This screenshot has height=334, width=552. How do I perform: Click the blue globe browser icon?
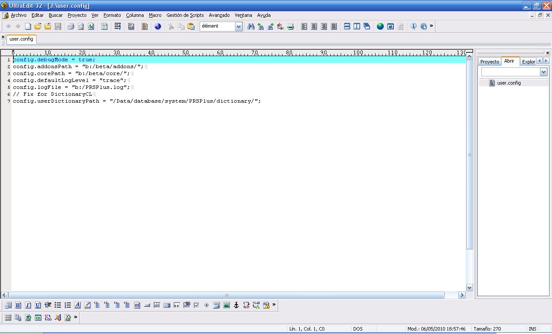pyautogui.click(x=380, y=26)
